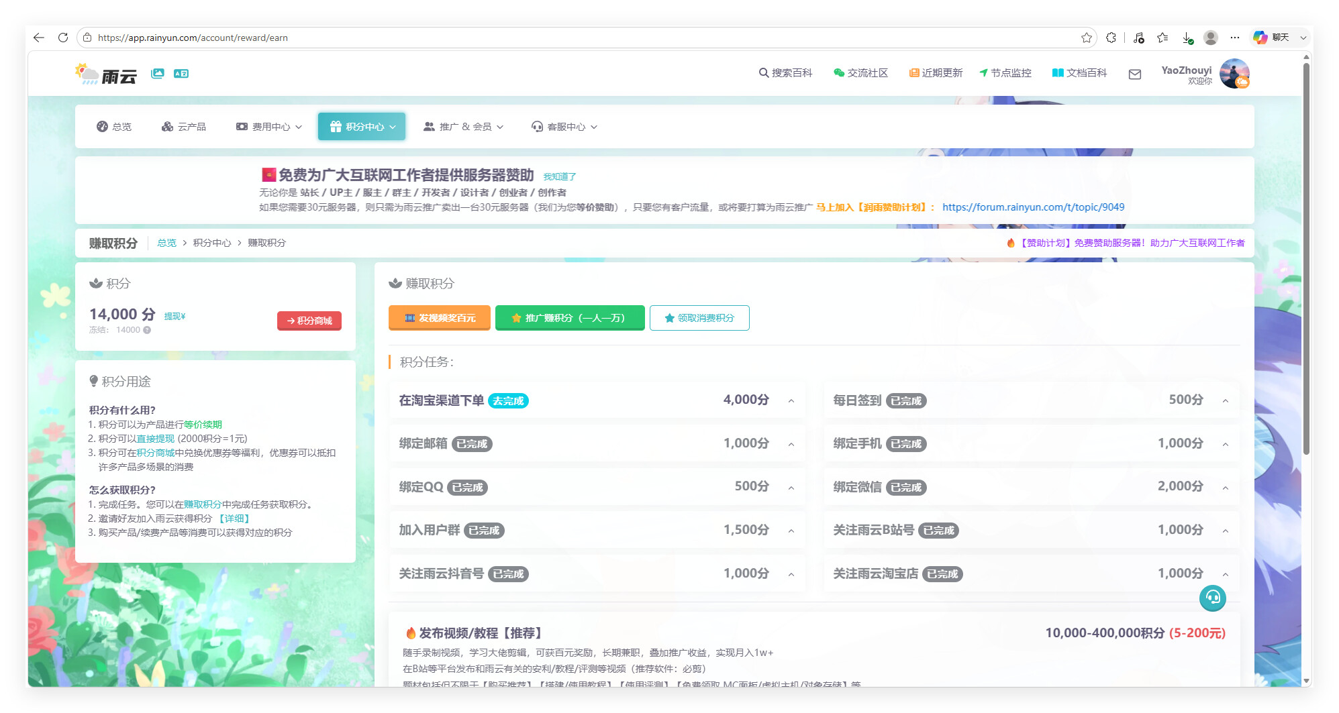Open the browser media playback music icon

(1138, 38)
